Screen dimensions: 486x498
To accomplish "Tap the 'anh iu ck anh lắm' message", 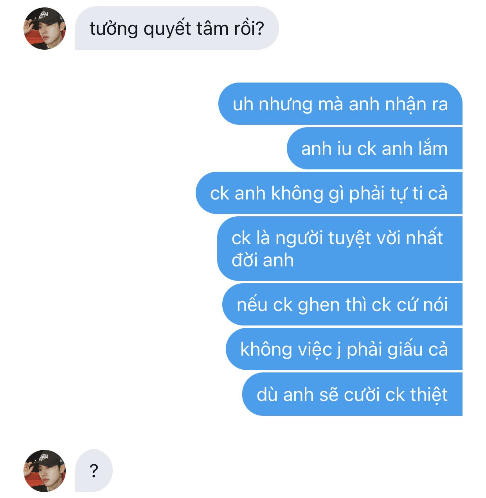I will click(x=374, y=149).
